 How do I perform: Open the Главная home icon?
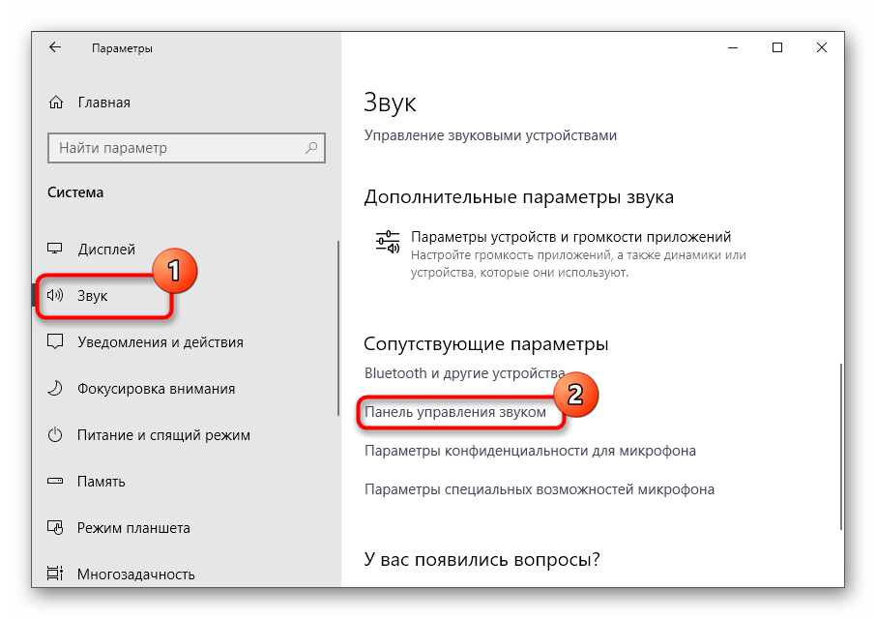pos(56,103)
